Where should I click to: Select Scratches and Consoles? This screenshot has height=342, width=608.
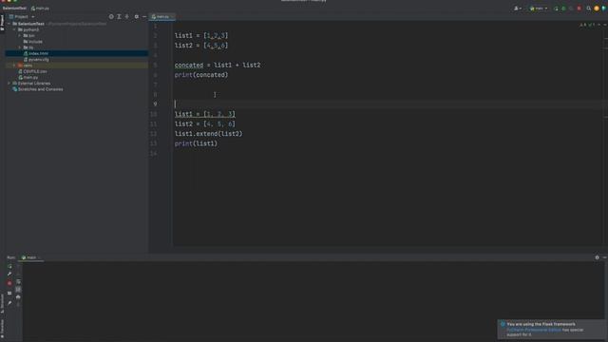tap(38, 89)
